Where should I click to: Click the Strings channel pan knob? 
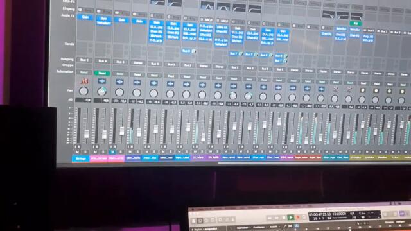[x=83, y=91]
